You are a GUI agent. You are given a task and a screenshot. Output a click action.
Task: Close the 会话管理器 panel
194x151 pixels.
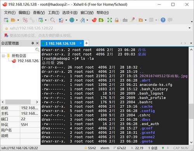point(37,43)
